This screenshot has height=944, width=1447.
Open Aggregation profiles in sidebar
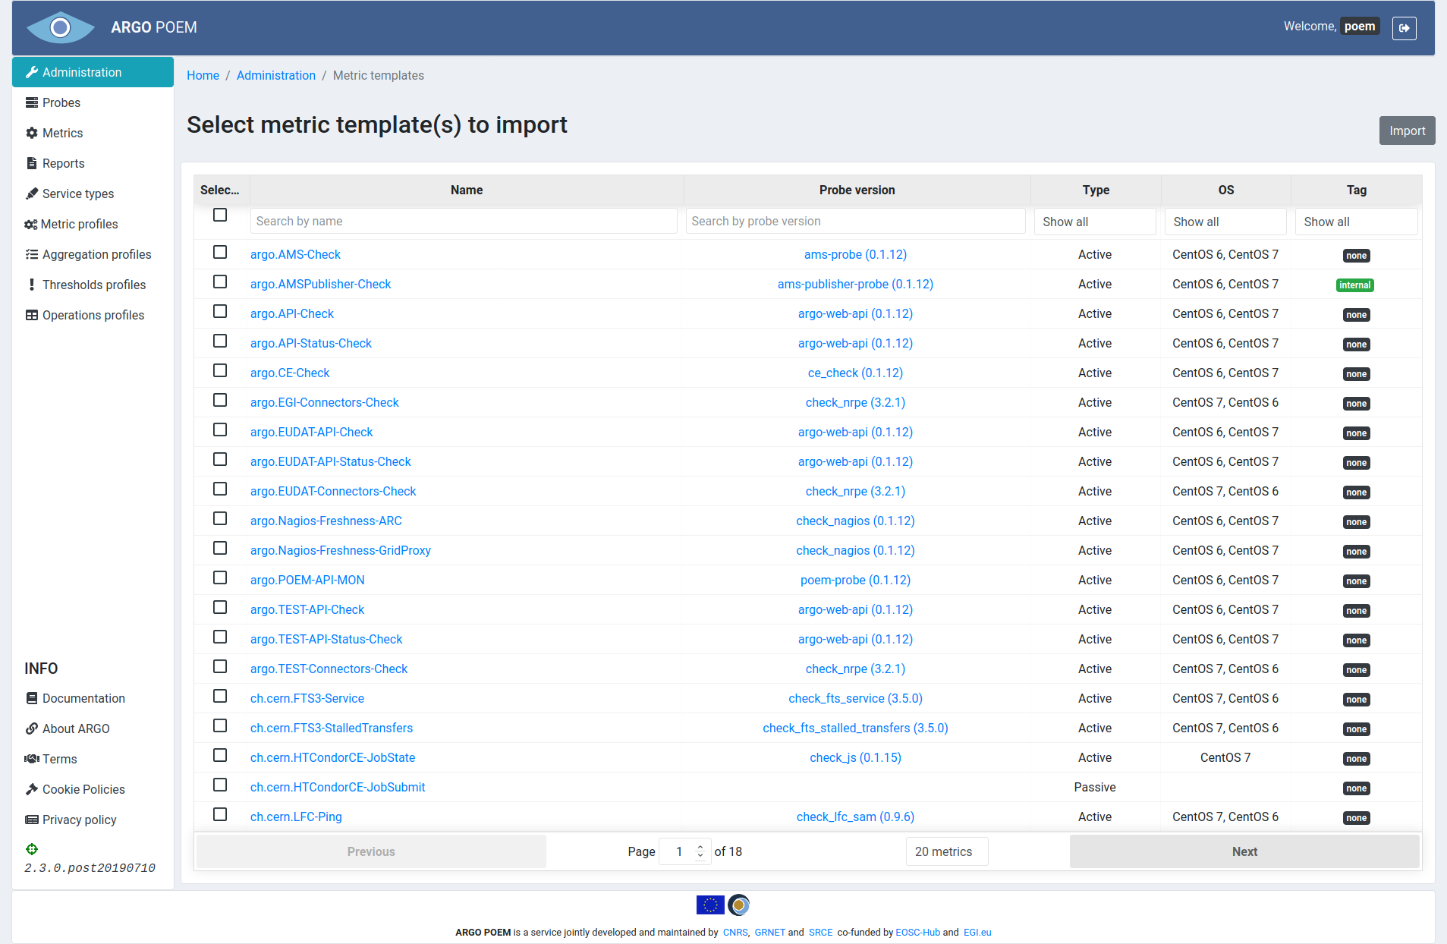(93, 254)
